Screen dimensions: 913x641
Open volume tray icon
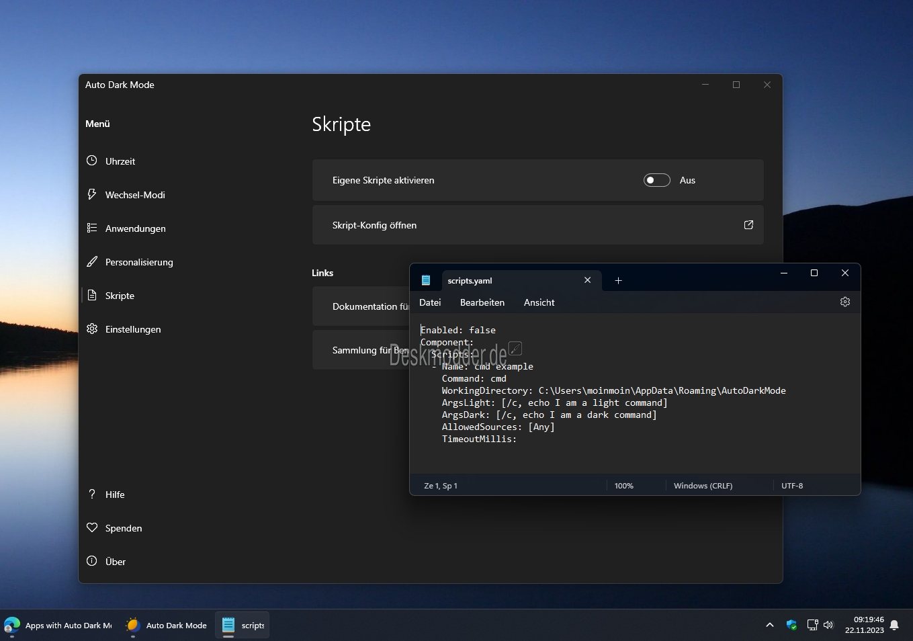point(828,625)
